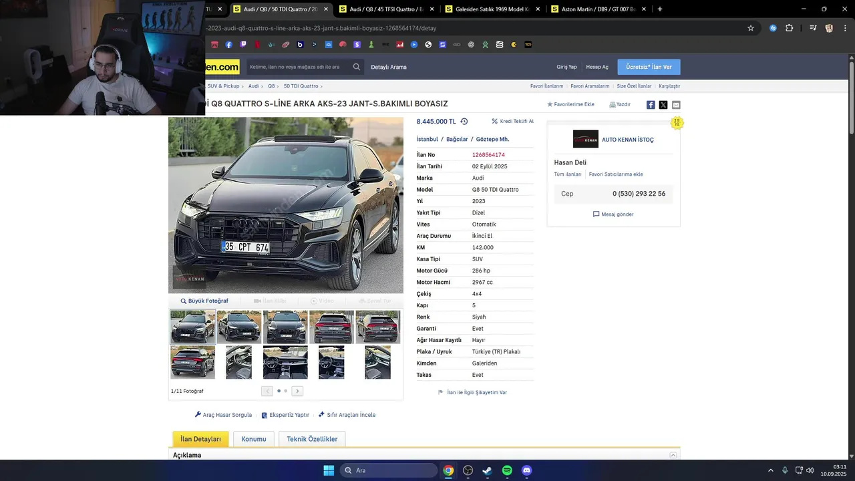855x481 pixels.
Task: Open Spotify from the taskbar
Action: (x=507, y=470)
